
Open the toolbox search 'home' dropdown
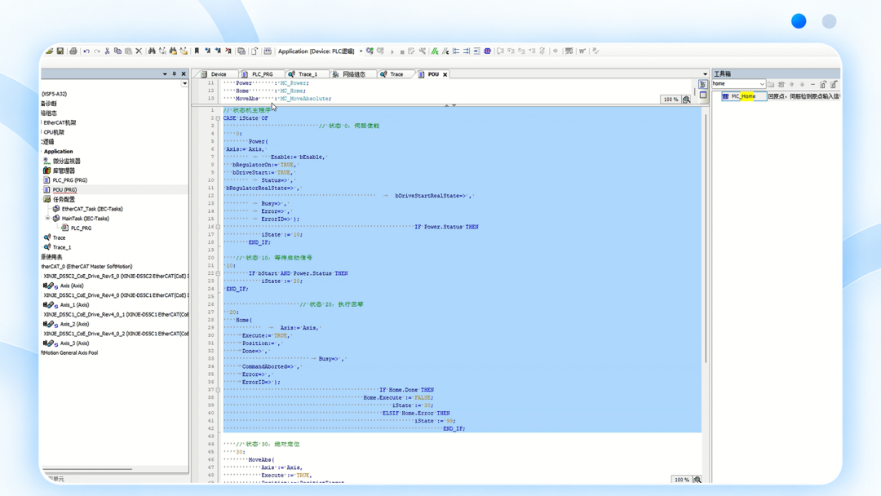point(762,84)
